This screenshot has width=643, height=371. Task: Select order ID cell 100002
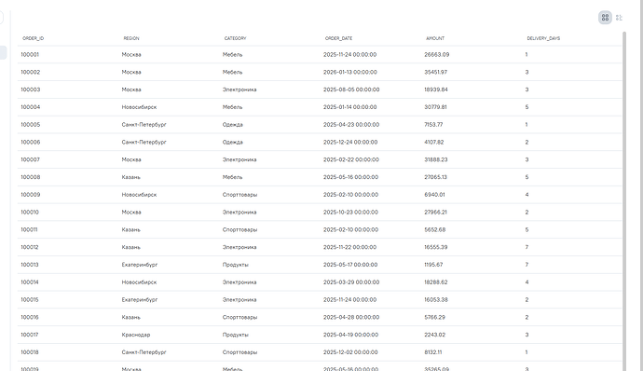(31, 72)
